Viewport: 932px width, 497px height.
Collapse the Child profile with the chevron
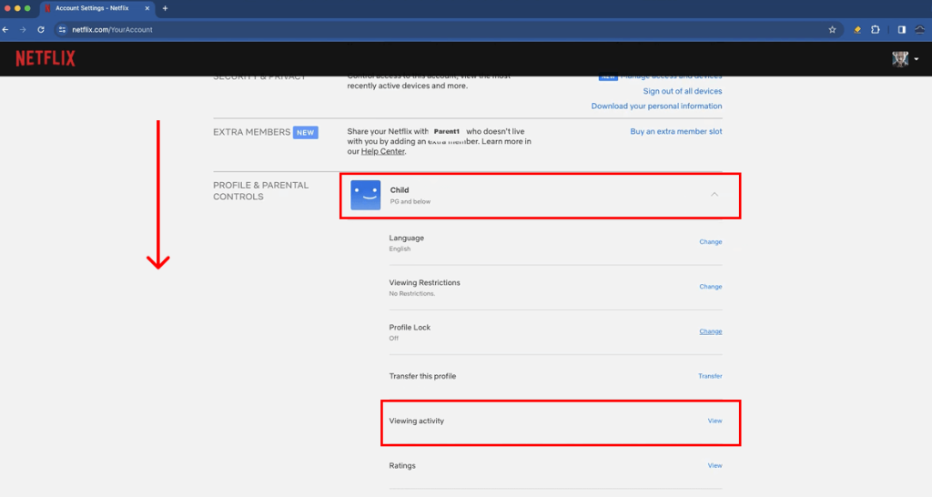(714, 195)
